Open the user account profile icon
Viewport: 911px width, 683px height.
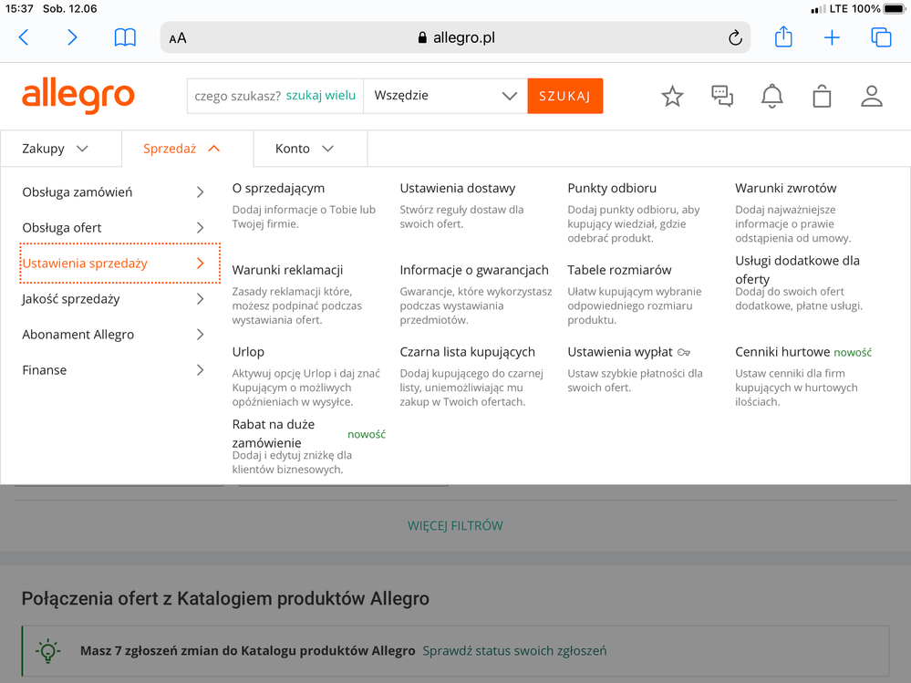(x=872, y=96)
